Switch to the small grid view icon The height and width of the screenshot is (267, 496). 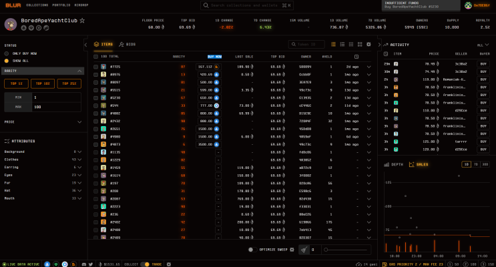(x=351, y=44)
